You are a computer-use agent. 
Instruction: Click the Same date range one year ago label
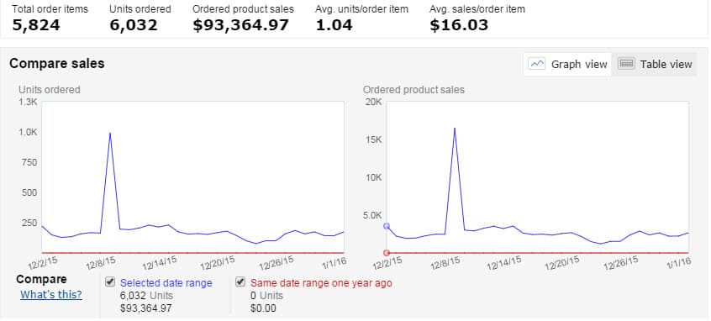322,283
